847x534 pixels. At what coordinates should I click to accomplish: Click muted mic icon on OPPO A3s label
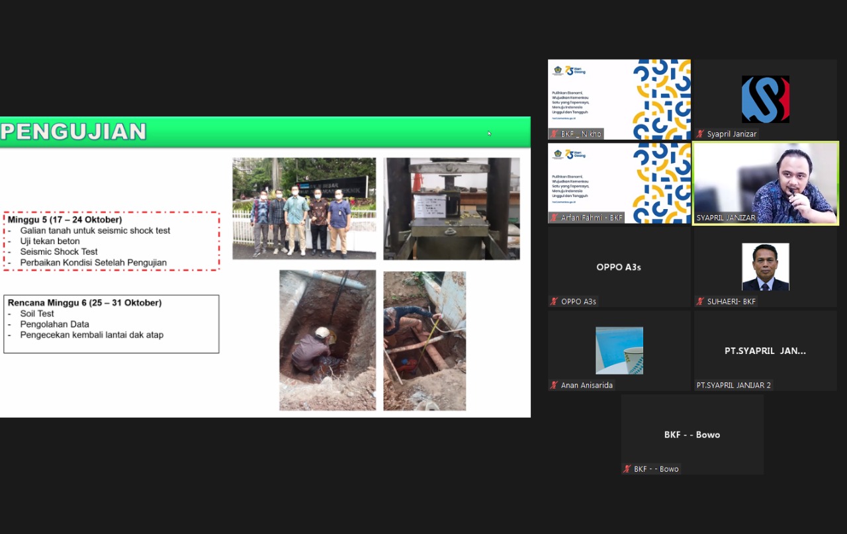[x=554, y=302]
